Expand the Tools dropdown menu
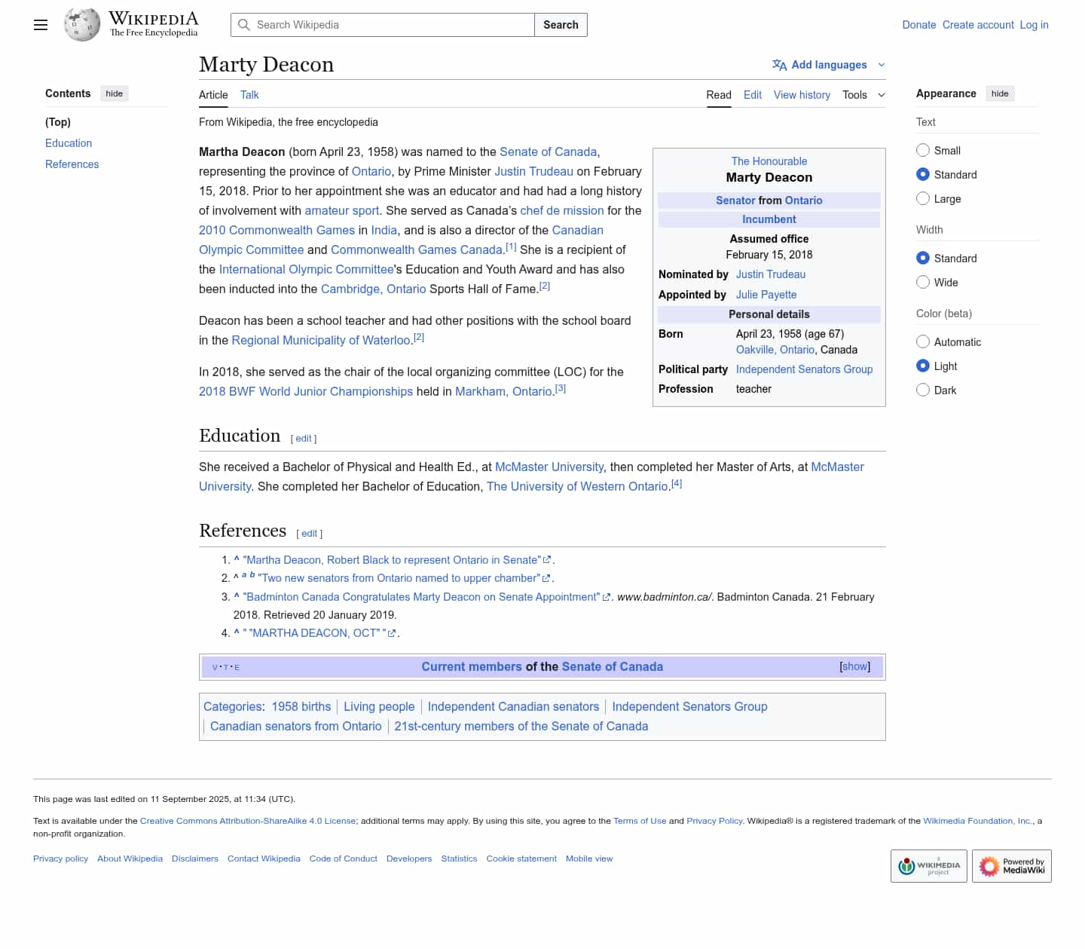1085x949 pixels. (863, 95)
